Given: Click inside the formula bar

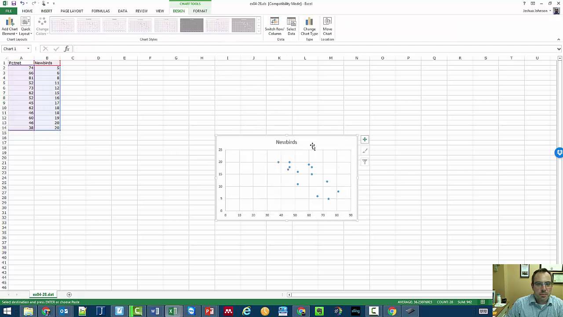Looking at the screenshot, I should click(314, 49).
